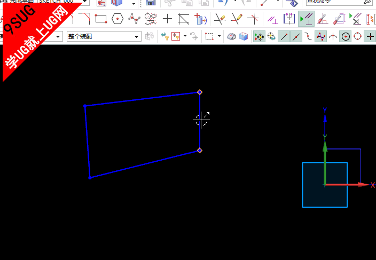Open the 整个装配 selection scope dropdown
The height and width of the screenshot is (260, 376).
[x=104, y=36]
